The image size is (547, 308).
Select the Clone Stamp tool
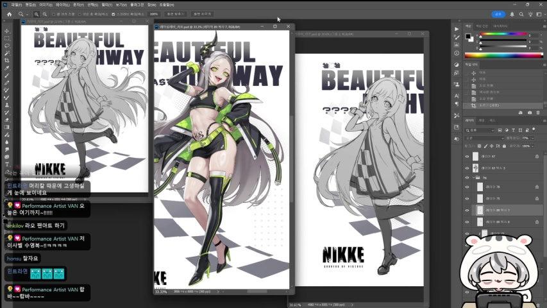6,105
